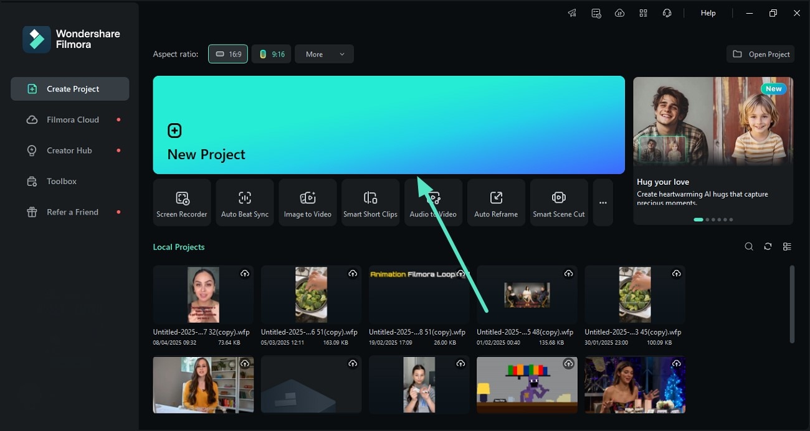Image resolution: width=810 pixels, height=431 pixels.
Task: Launch Auto Beat Sync
Action: pos(245,202)
